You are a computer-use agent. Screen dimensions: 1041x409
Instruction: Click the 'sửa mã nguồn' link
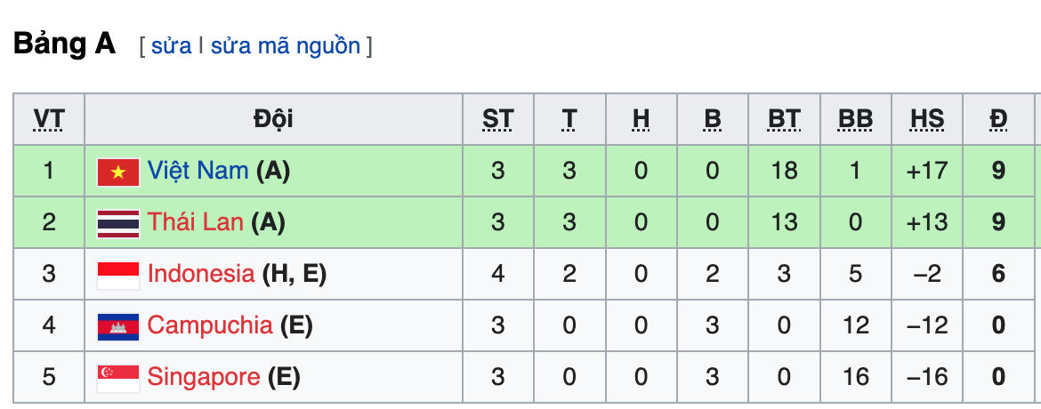point(286,46)
